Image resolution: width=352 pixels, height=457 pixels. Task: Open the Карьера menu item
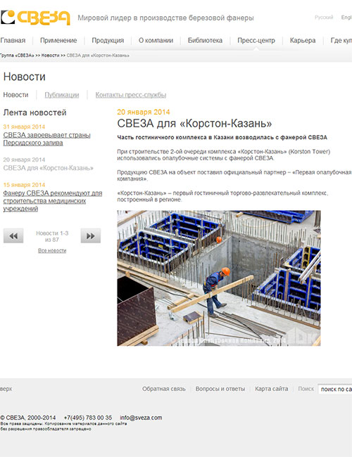pyautogui.click(x=303, y=41)
